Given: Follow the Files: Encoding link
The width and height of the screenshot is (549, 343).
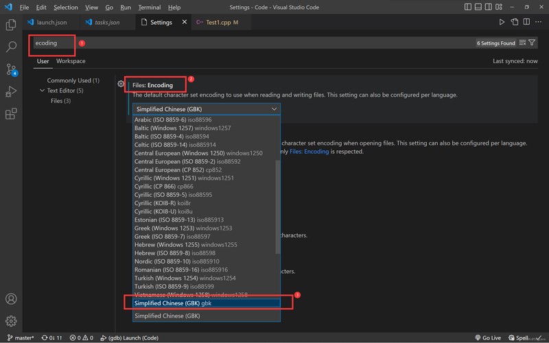Looking at the screenshot, I should (x=309, y=152).
